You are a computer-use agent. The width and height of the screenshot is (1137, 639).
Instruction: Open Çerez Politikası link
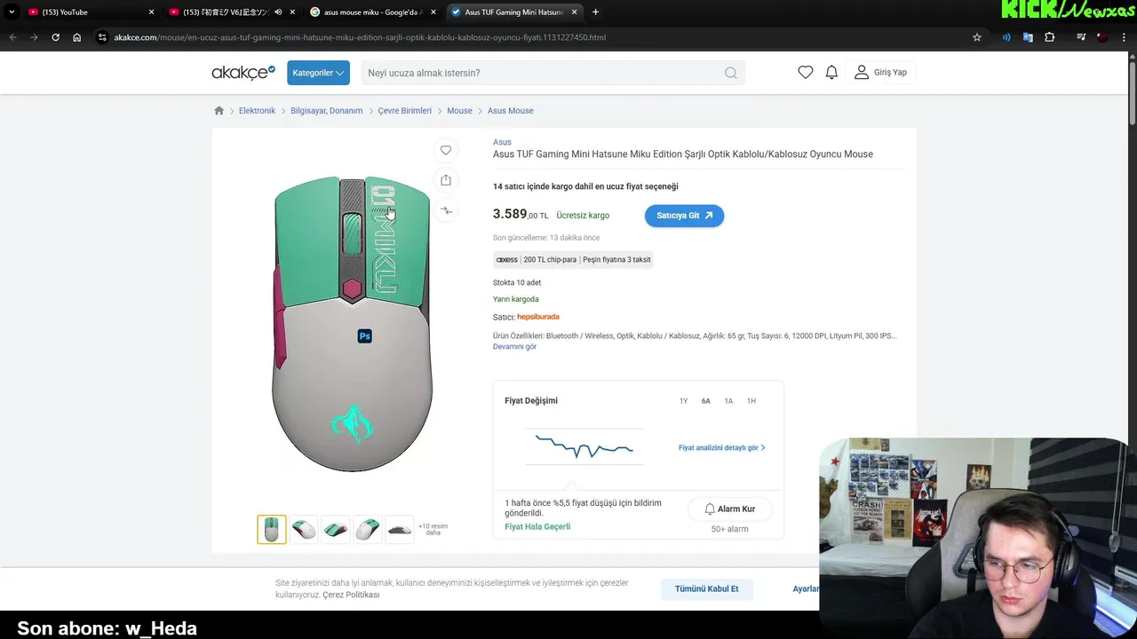click(x=351, y=595)
